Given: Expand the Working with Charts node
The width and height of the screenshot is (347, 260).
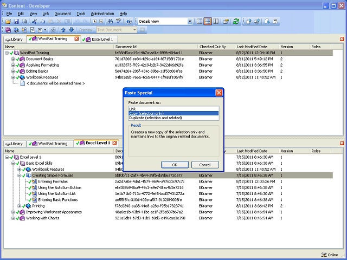Looking at the screenshot, I should click(13, 218).
